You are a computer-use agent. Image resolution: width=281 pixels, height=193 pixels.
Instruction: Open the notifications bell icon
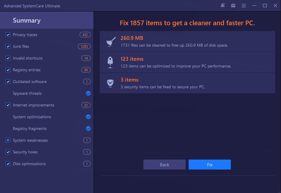223,5
